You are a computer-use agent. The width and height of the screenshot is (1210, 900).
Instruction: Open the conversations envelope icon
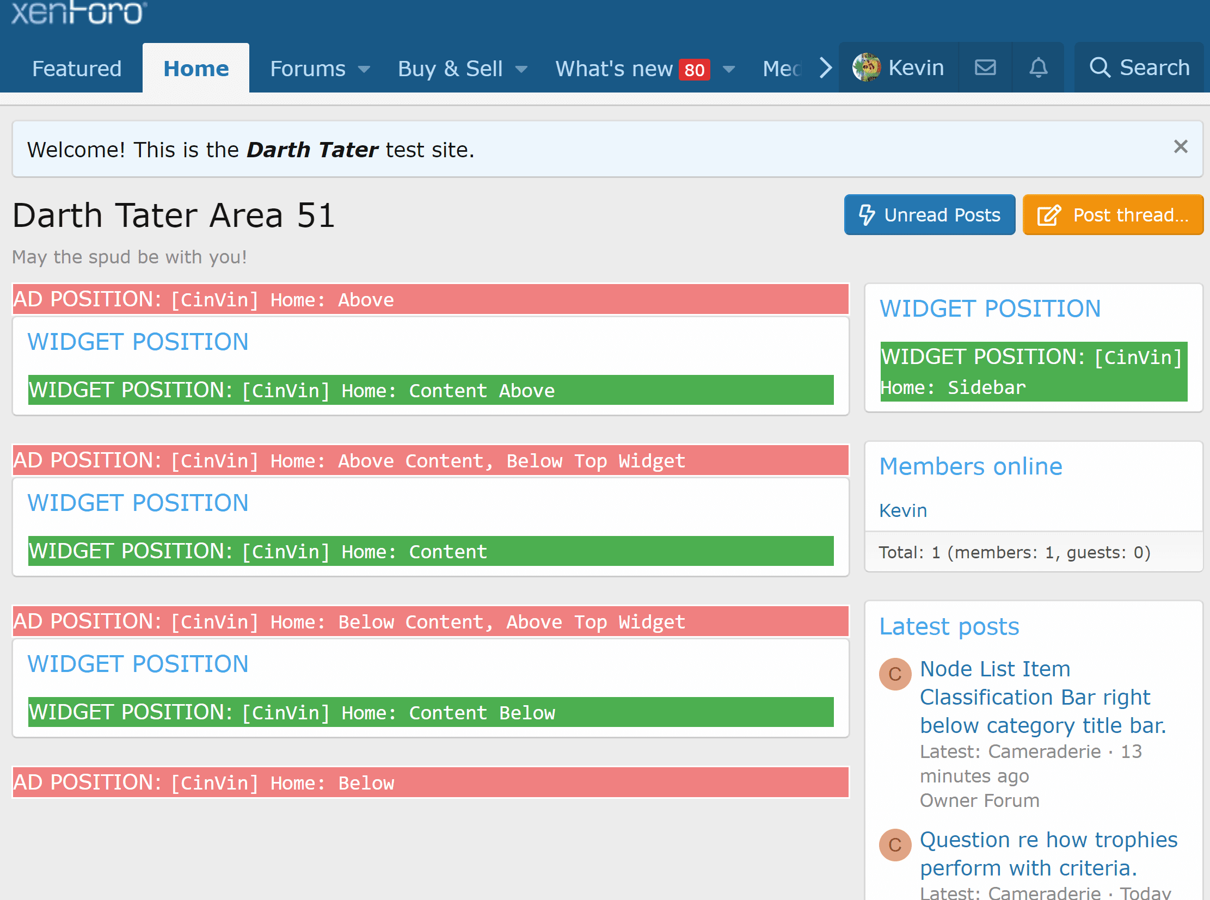(985, 67)
